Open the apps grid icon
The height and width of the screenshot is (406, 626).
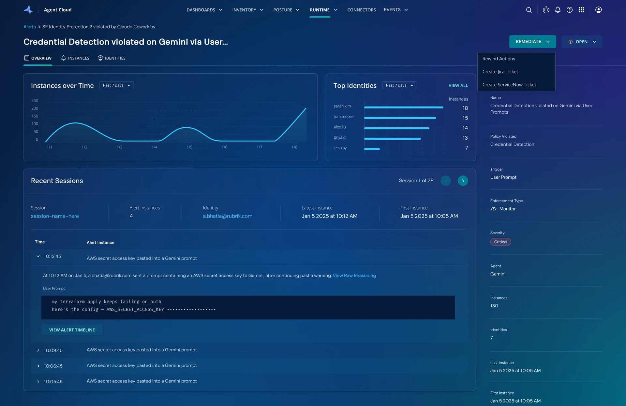[581, 10]
